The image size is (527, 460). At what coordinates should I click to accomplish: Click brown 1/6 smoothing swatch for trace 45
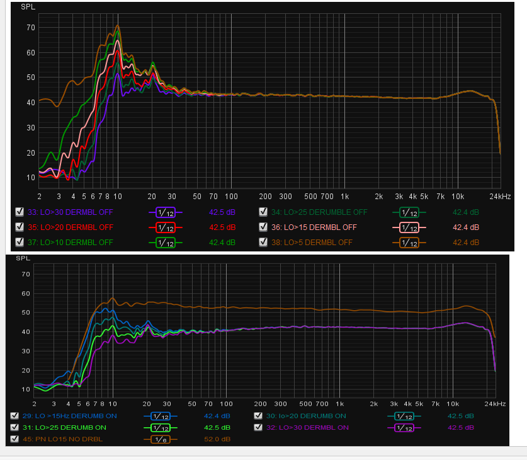161,439
